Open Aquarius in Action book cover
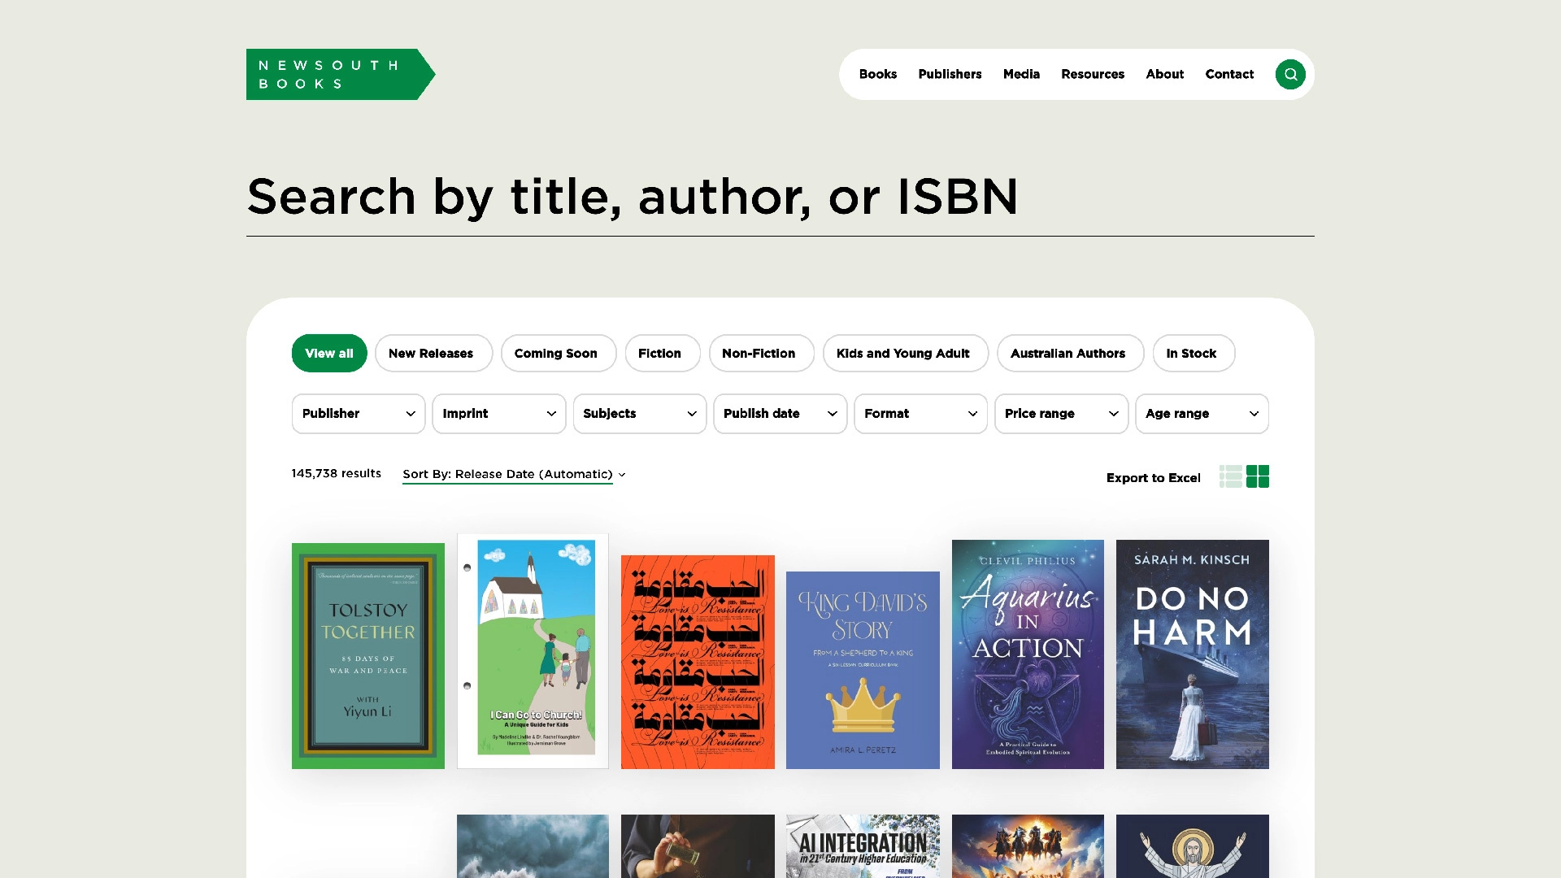 click(x=1028, y=654)
